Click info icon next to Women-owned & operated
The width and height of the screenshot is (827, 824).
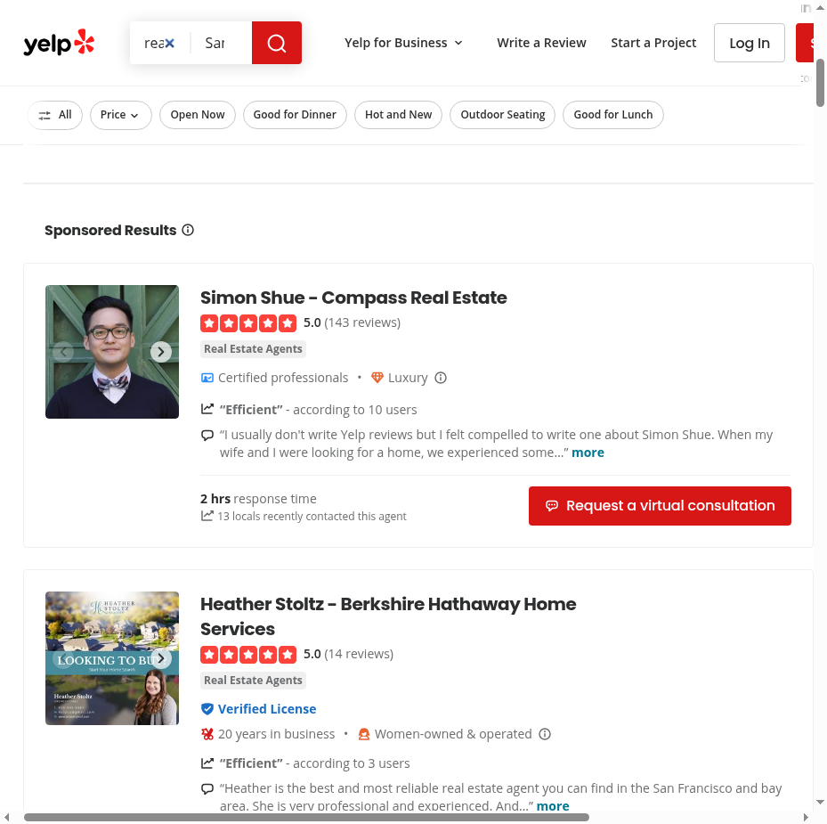(x=545, y=734)
